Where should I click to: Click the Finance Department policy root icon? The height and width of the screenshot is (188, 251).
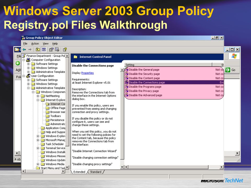pyautogui.click(x=24, y=56)
